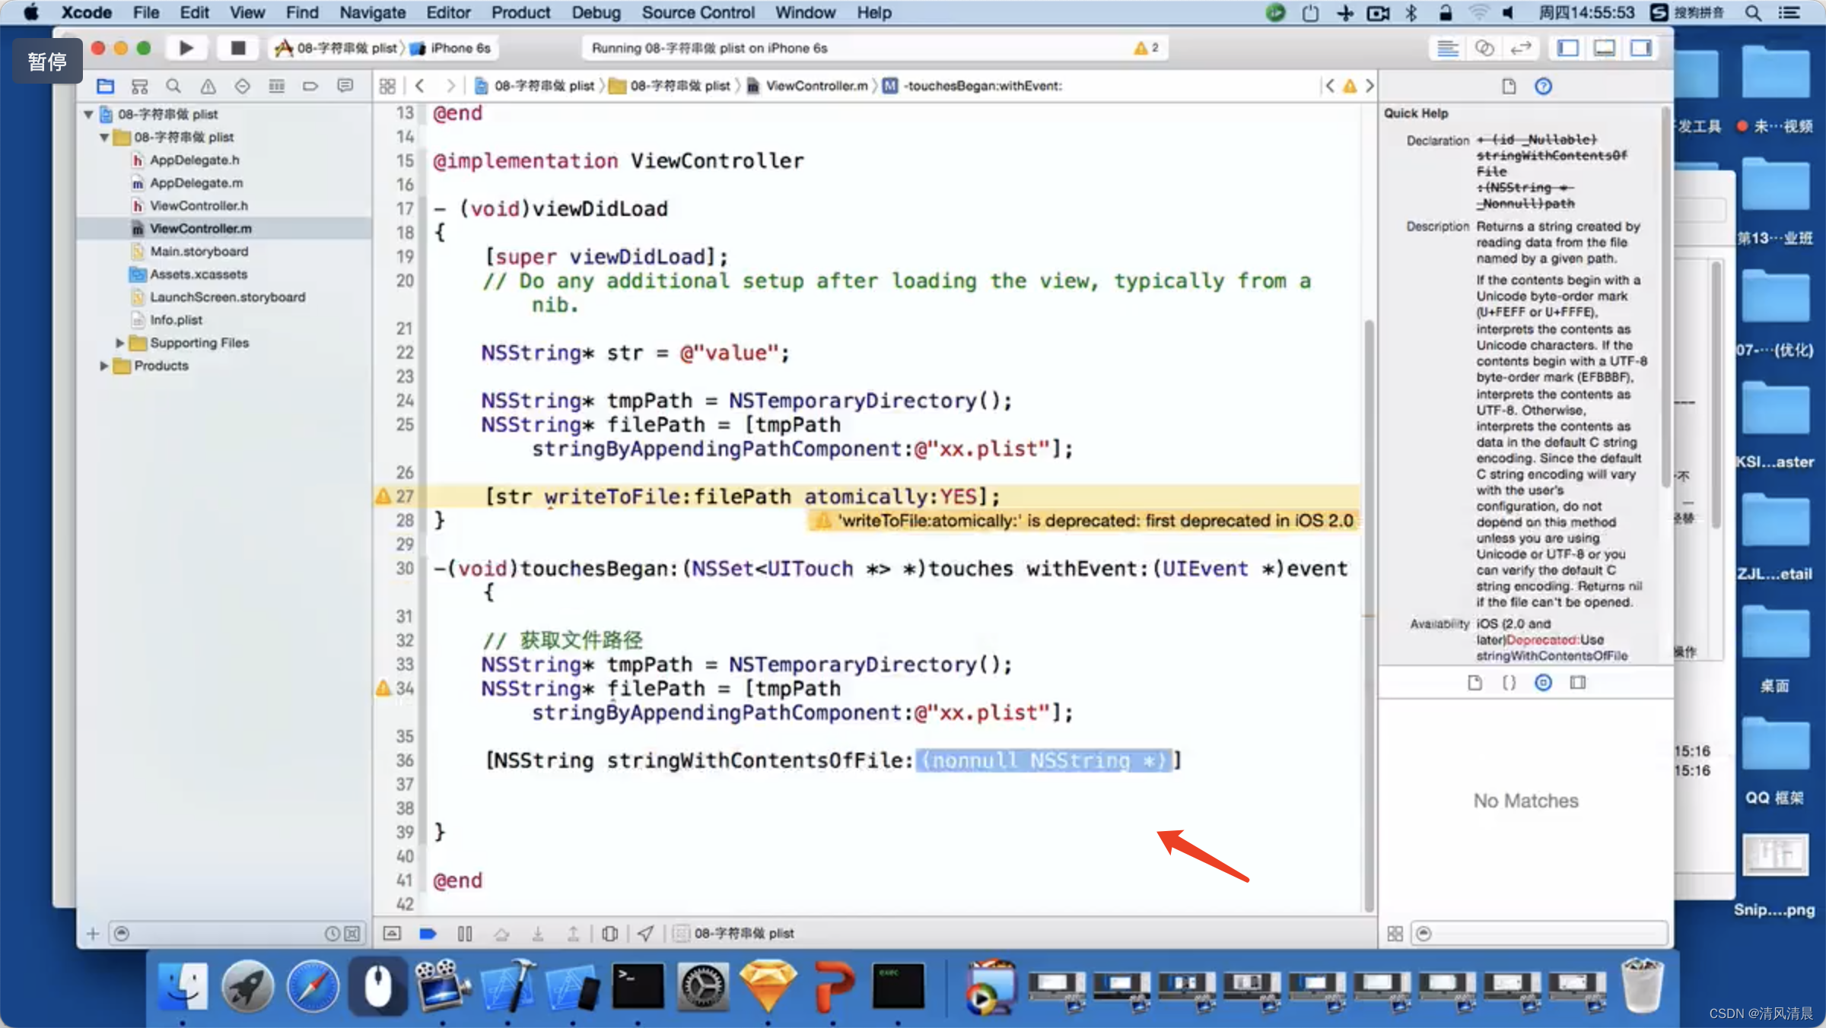Open the ViewController.m jump bar segment

(x=808, y=86)
